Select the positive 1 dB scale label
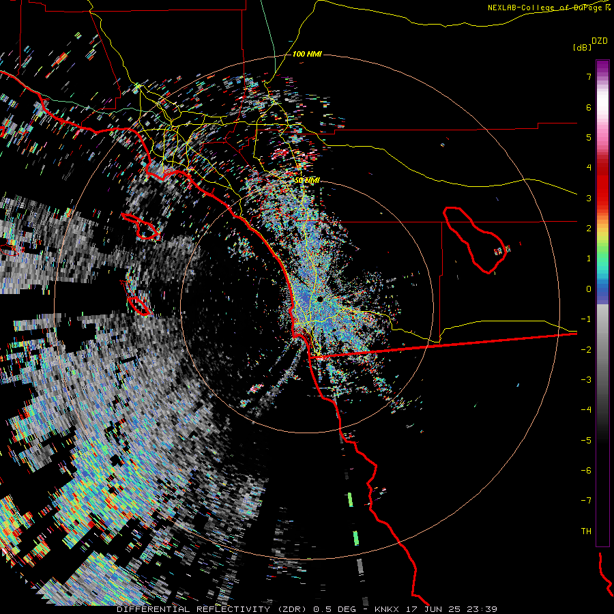The height and width of the screenshot is (614, 614). coord(589,259)
